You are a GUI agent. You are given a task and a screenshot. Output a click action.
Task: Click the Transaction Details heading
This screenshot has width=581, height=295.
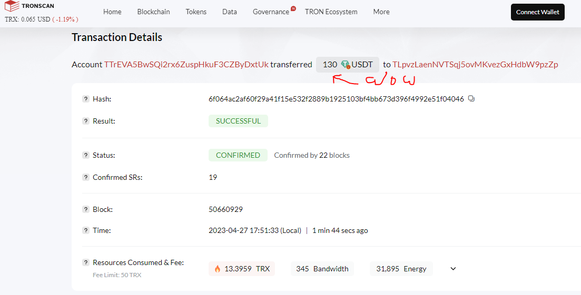pos(117,37)
